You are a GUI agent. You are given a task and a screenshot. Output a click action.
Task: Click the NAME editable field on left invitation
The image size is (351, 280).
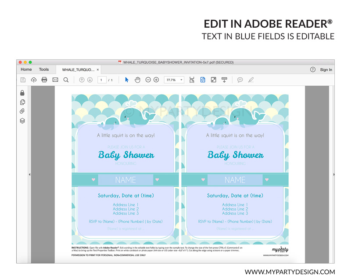coord(125,180)
